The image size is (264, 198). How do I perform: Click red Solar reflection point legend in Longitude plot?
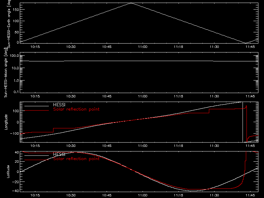(x=76, y=109)
